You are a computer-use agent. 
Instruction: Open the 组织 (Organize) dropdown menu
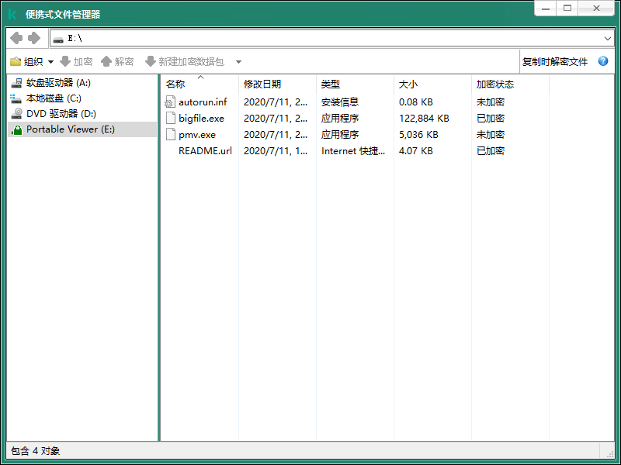pyautogui.click(x=33, y=61)
